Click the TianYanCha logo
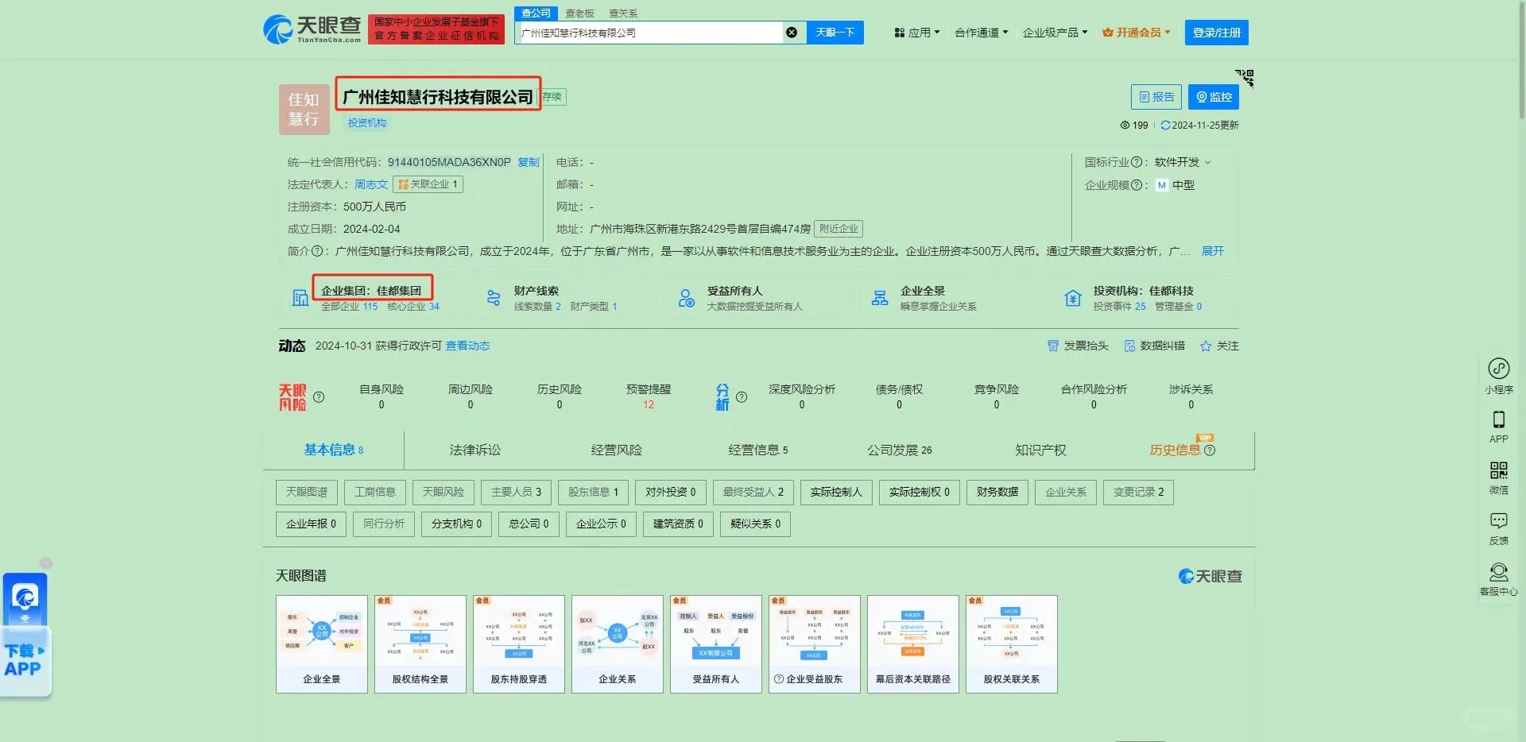The image size is (1526, 742). (312, 29)
